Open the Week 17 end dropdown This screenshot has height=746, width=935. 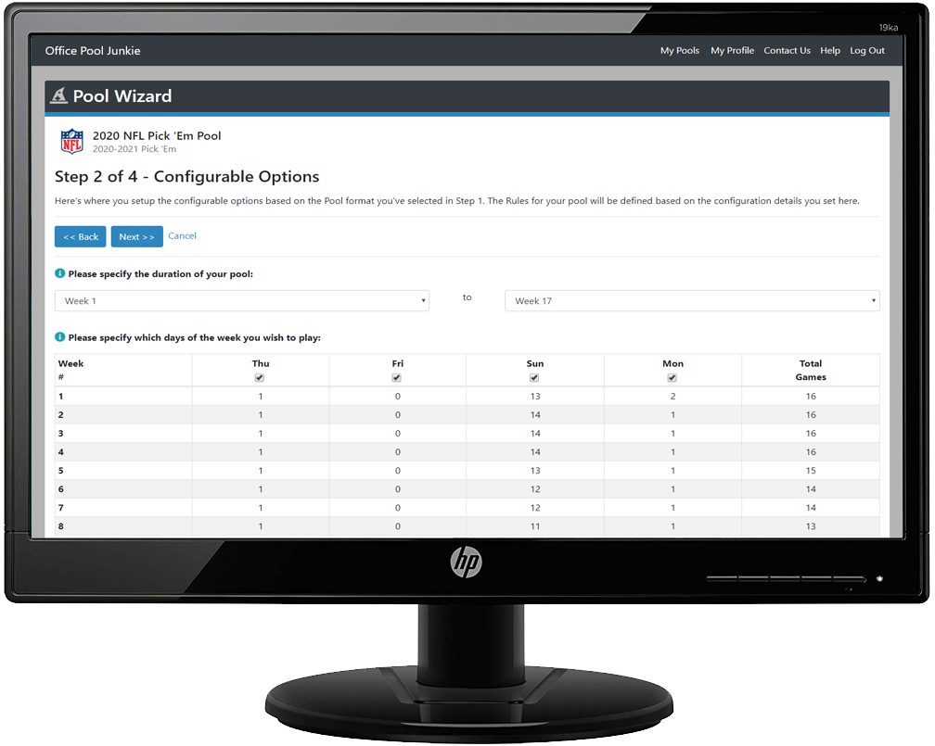691,301
